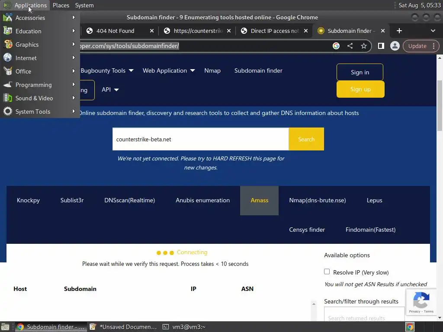The width and height of the screenshot is (443, 332).
Task: Click the Internet globe menu icon
Action: [8, 57]
